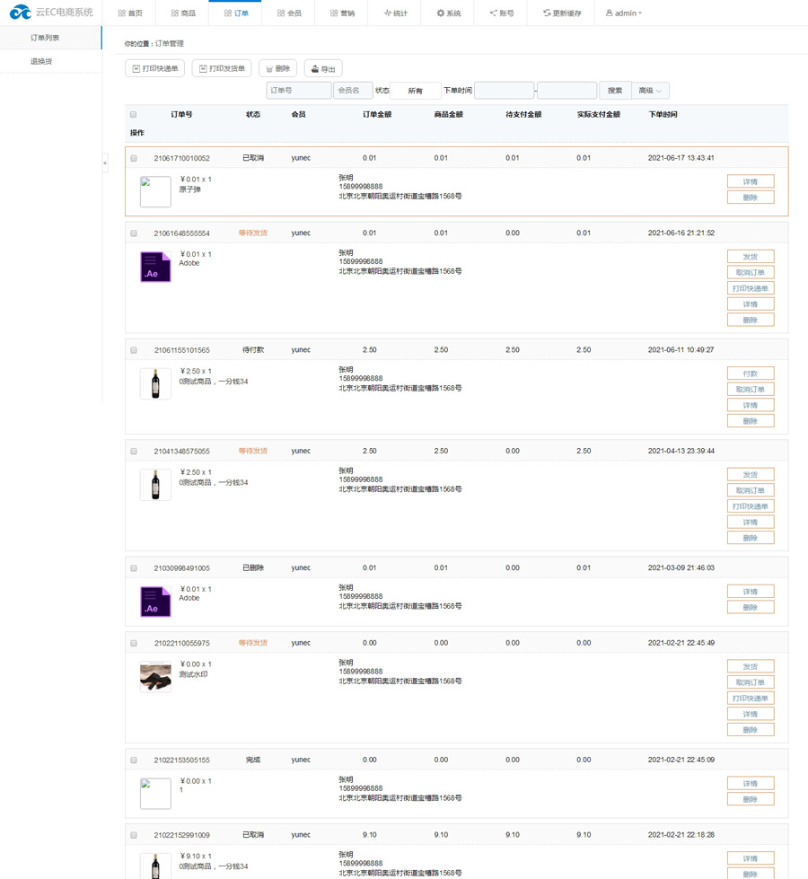Click the 打印快递单 print toolbar button
Image resolution: width=808 pixels, height=879 pixels.
tap(155, 69)
